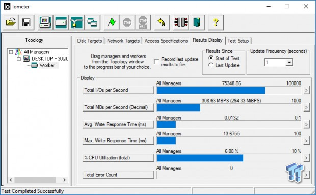Click Total Error Count button
316x195 pixels.
pyautogui.click(x=118, y=175)
